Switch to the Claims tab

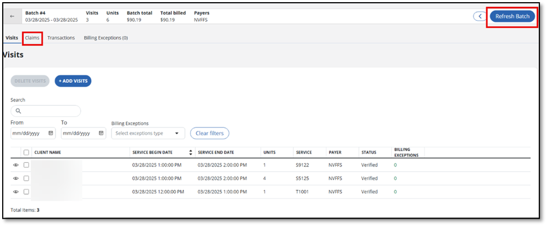point(32,38)
